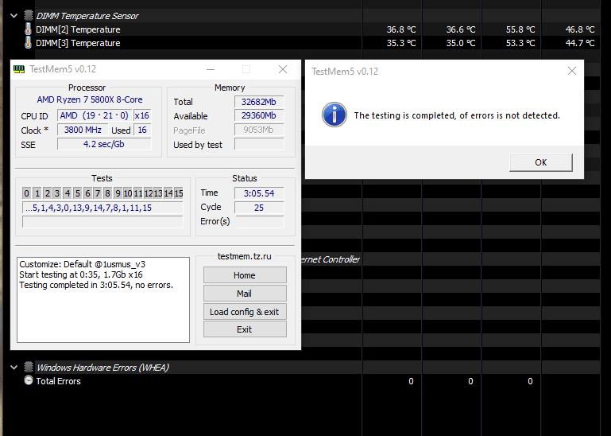The image size is (611, 436).
Task: Click the 'Customize: Default @1usmus_v3' log line
Action: (x=82, y=264)
